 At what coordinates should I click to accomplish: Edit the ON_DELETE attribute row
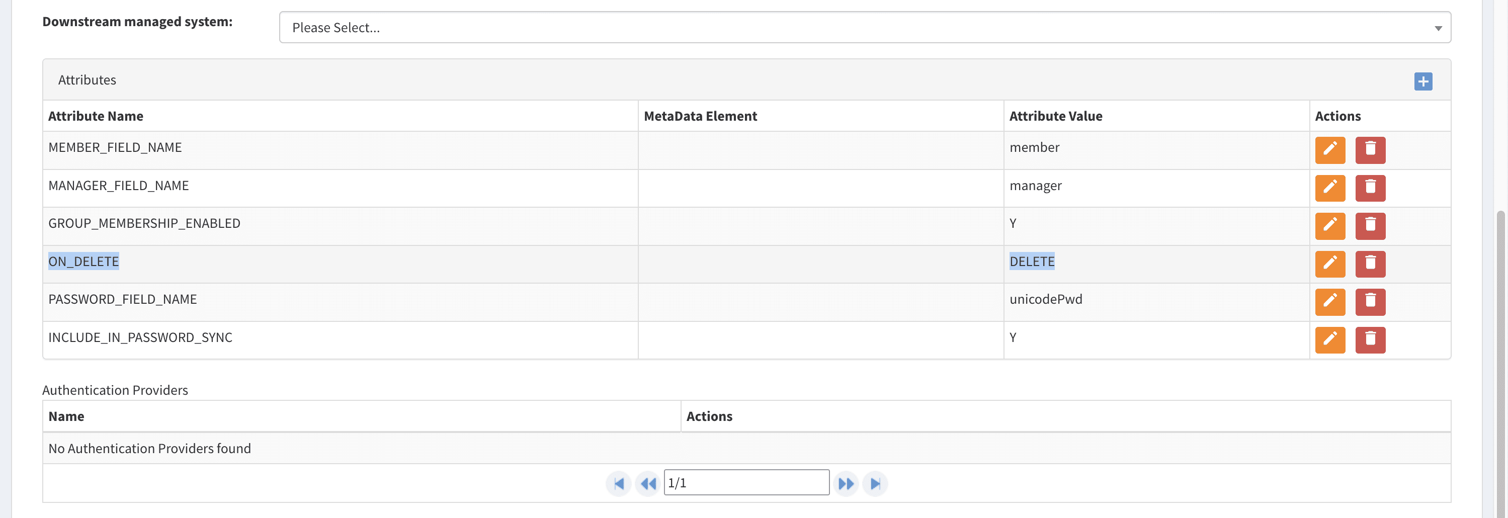(1329, 265)
